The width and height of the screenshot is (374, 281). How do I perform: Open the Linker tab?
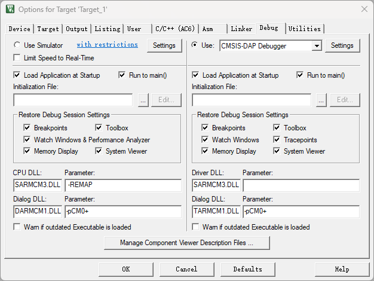coord(241,29)
